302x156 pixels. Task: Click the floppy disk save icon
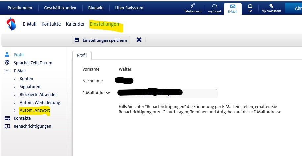click(x=77, y=40)
